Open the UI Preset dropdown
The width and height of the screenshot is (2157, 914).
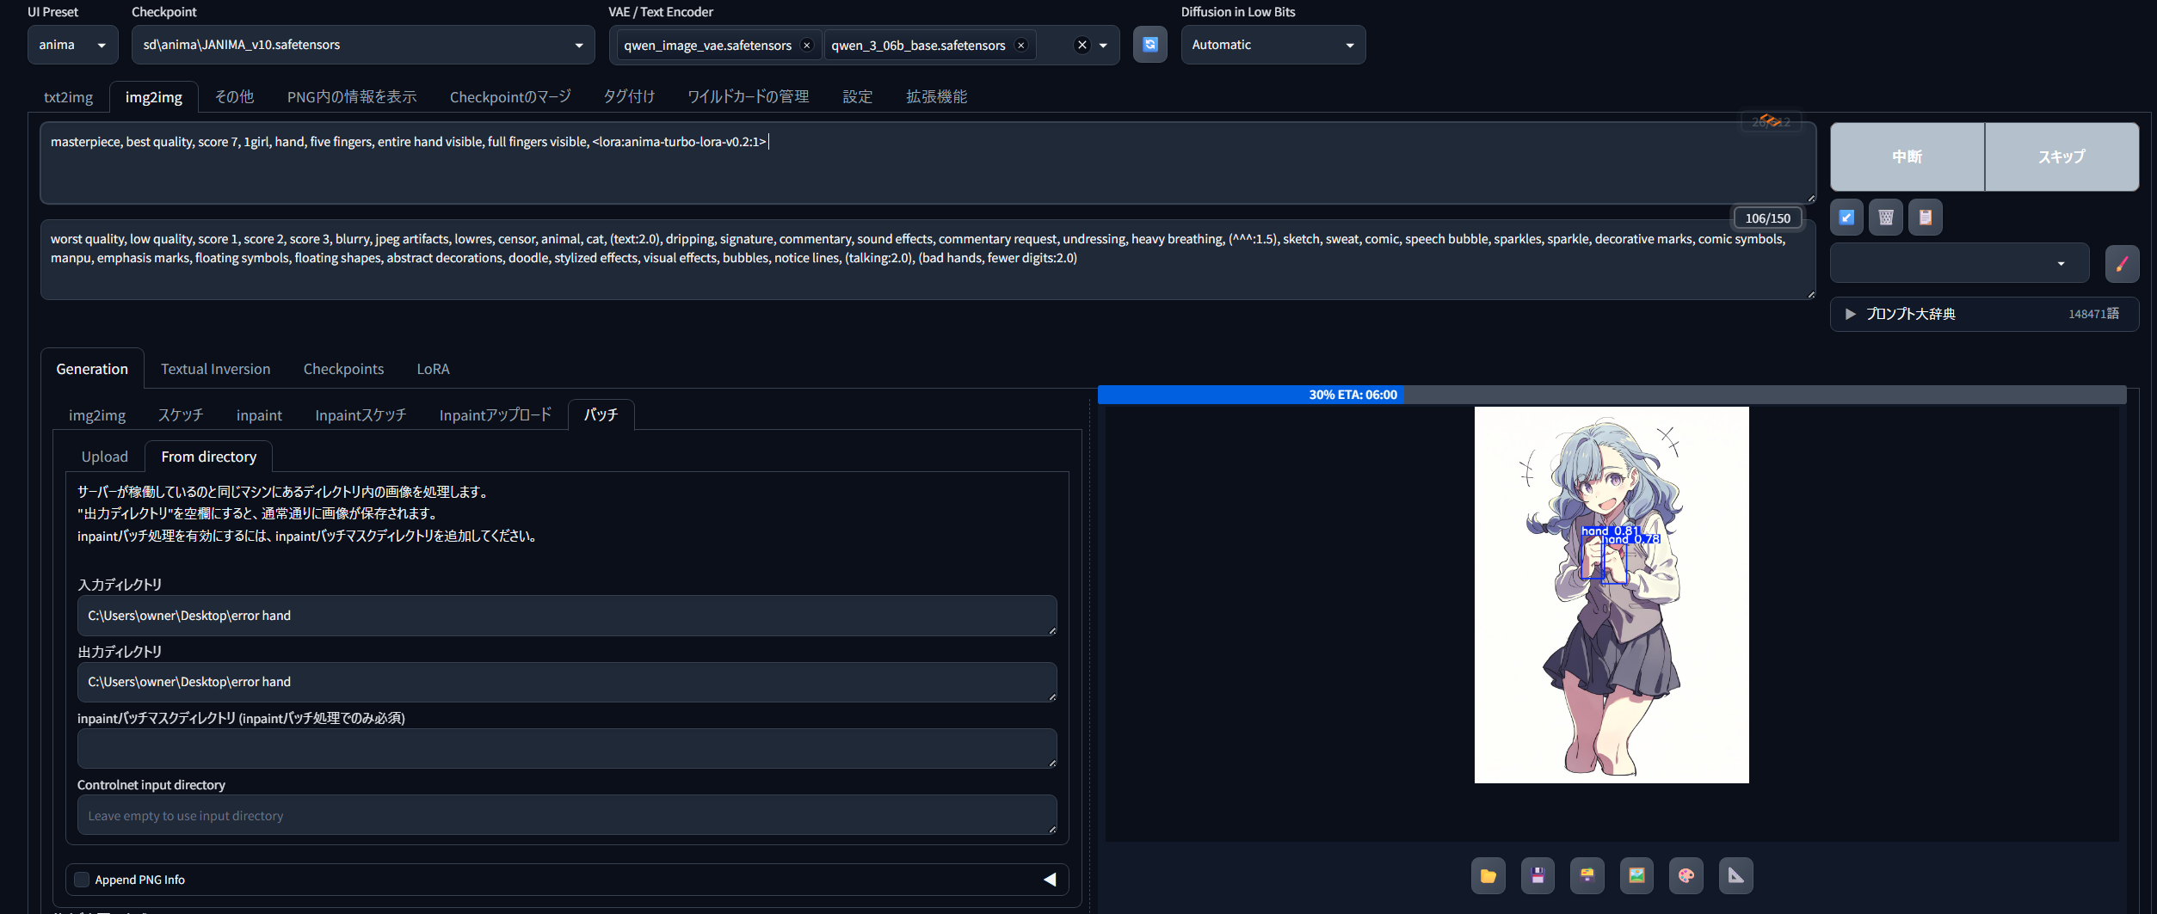72,45
